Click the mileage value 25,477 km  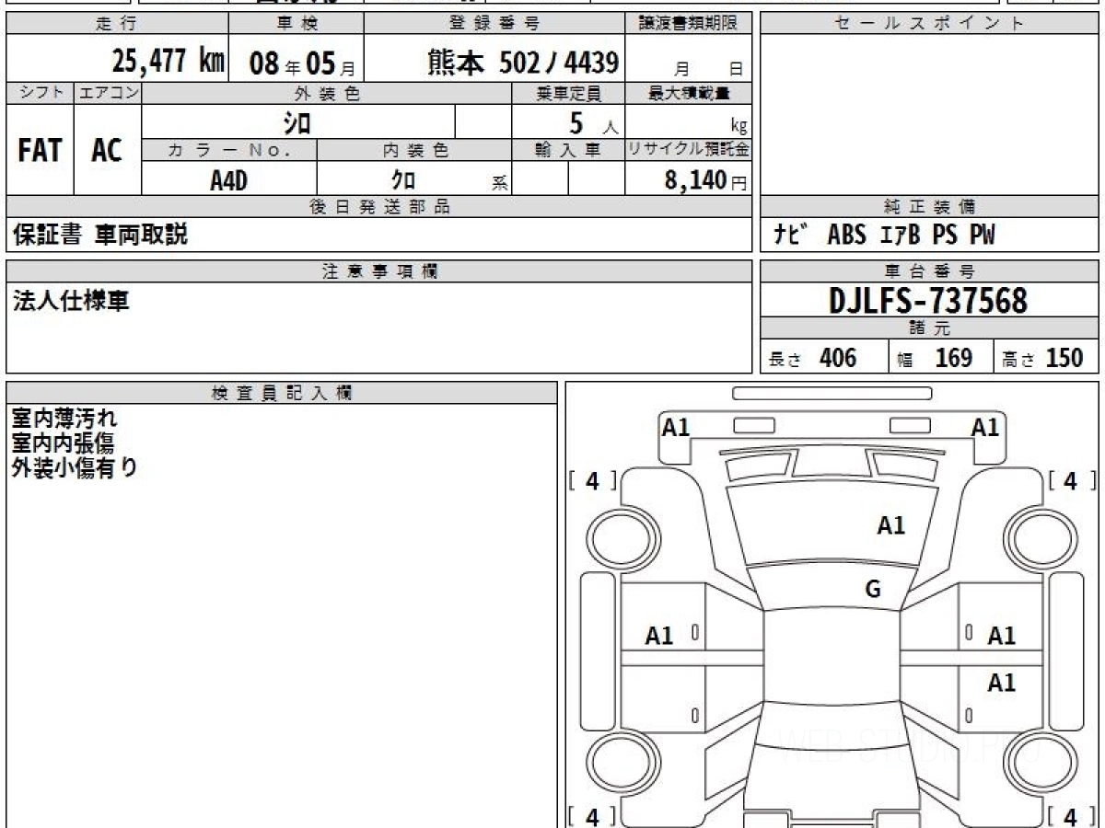click(x=169, y=62)
